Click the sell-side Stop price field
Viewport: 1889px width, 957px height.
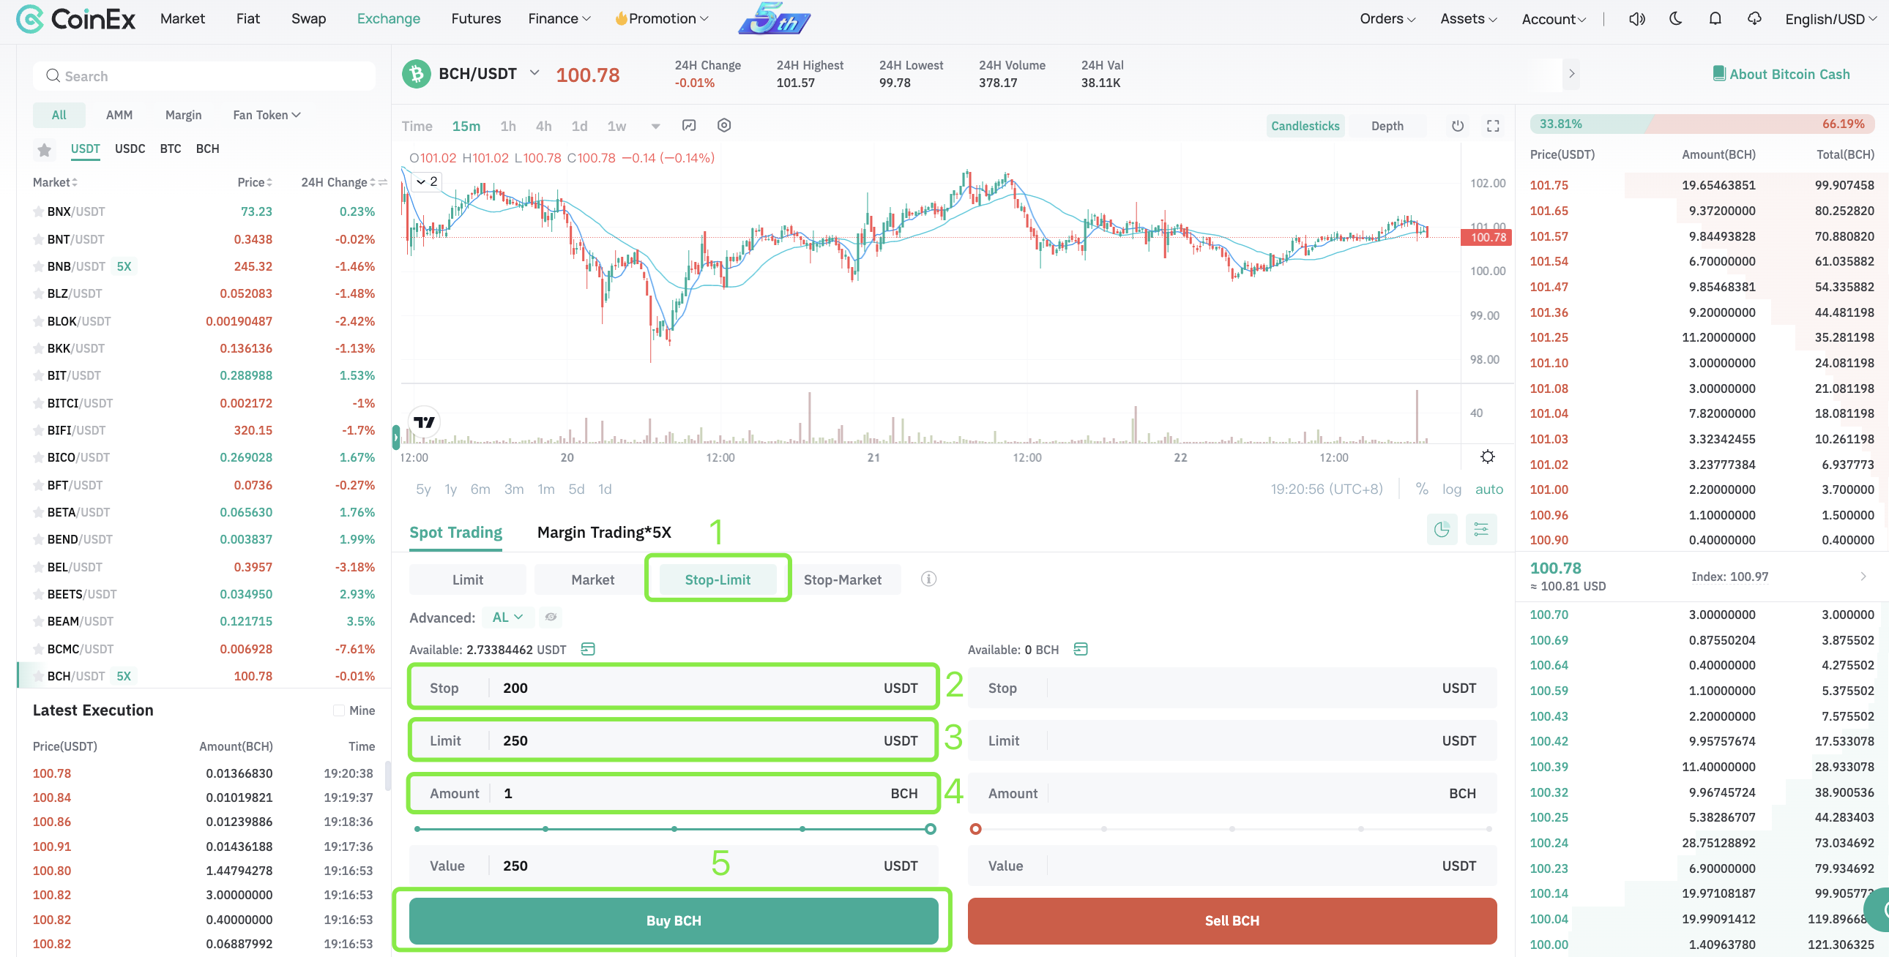(x=1232, y=688)
